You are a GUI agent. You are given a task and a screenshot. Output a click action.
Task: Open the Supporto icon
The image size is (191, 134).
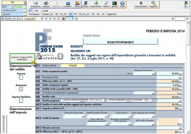point(153,4)
